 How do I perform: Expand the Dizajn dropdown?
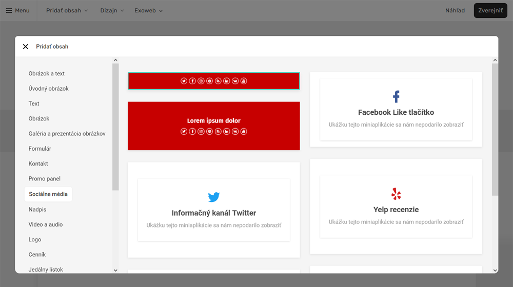112,10
